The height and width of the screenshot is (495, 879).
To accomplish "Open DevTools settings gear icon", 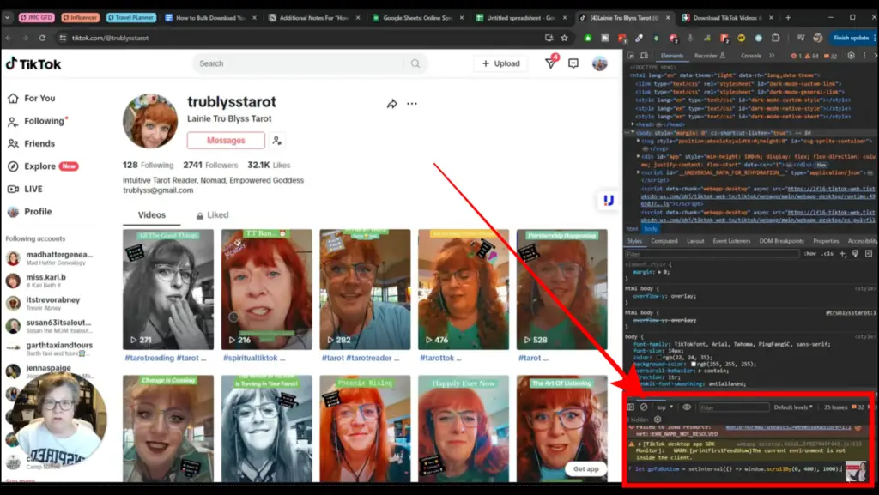I will 851,56.
